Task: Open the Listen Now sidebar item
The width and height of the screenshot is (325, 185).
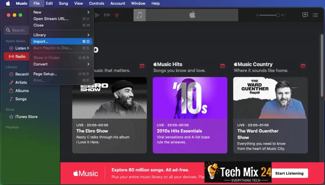Action: 19,48
